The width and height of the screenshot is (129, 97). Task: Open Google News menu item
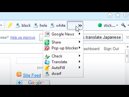pos(63,34)
